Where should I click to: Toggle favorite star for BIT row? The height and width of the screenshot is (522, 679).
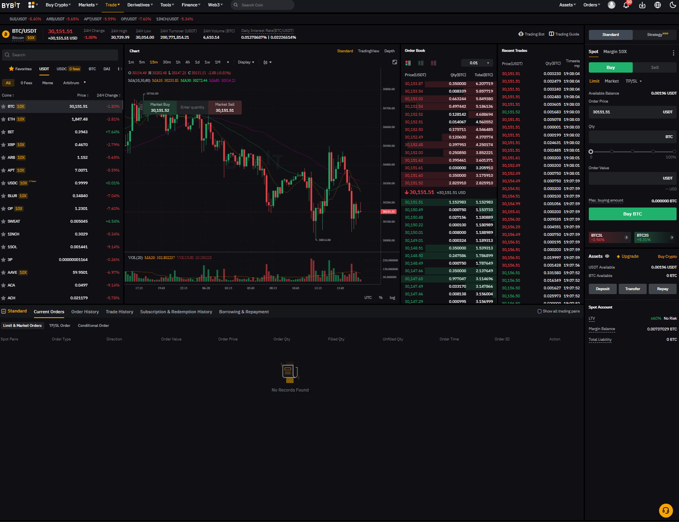[4, 132]
